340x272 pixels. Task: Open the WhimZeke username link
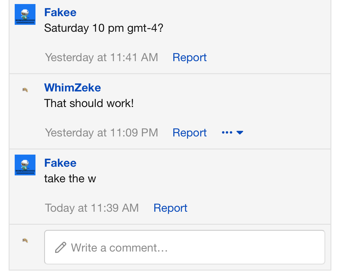click(72, 88)
